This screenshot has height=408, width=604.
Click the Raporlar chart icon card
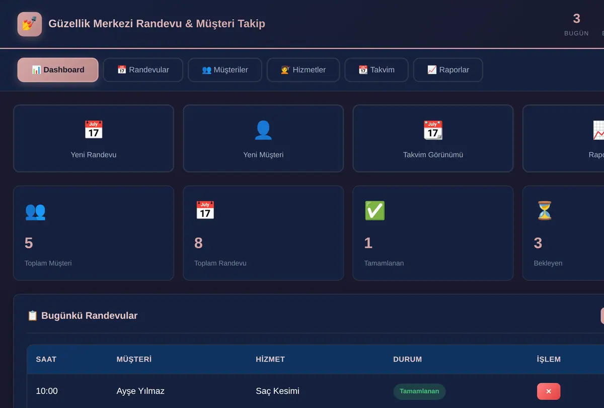[x=563, y=138]
